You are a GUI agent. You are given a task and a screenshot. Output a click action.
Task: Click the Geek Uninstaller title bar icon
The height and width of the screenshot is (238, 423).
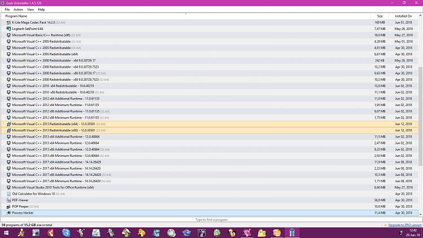(3, 3)
